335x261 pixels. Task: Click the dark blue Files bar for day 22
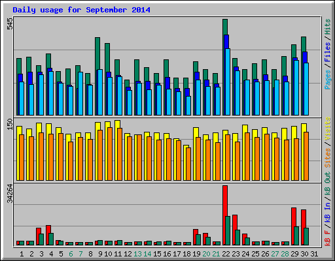pos(226,42)
